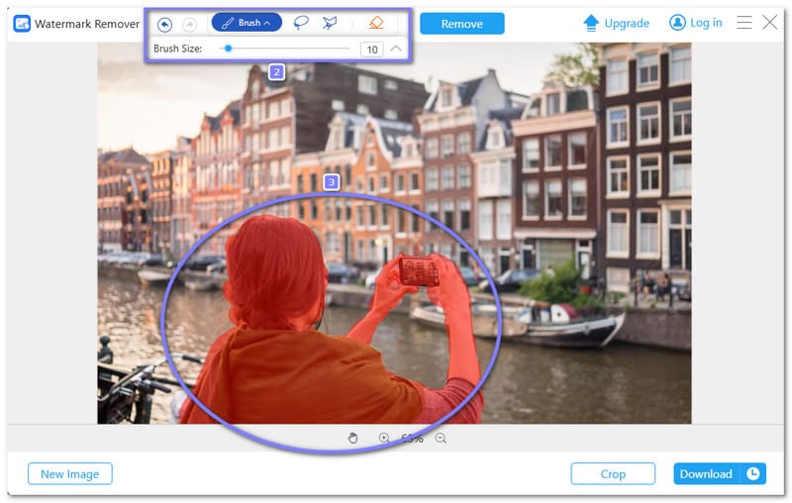The width and height of the screenshot is (792, 503).
Task: Click the undo arrow icon
Action: (164, 24)
